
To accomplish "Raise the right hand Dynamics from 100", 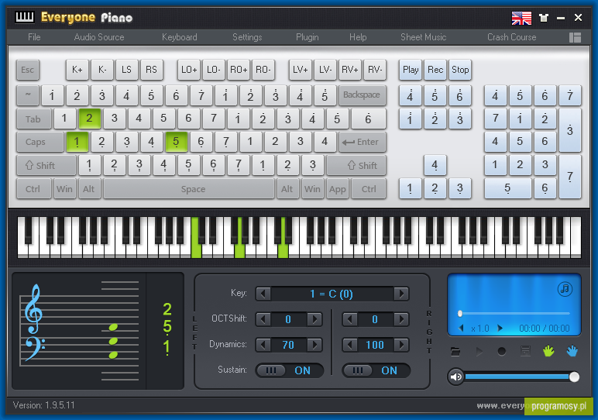I will 401,345.
